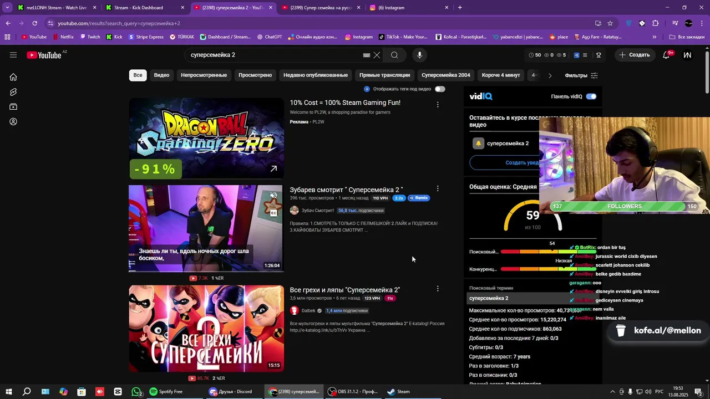The width and height of the screenshot is (710, 399).
Task: Open the Chrome tab search dropdown
Action: 7,8
